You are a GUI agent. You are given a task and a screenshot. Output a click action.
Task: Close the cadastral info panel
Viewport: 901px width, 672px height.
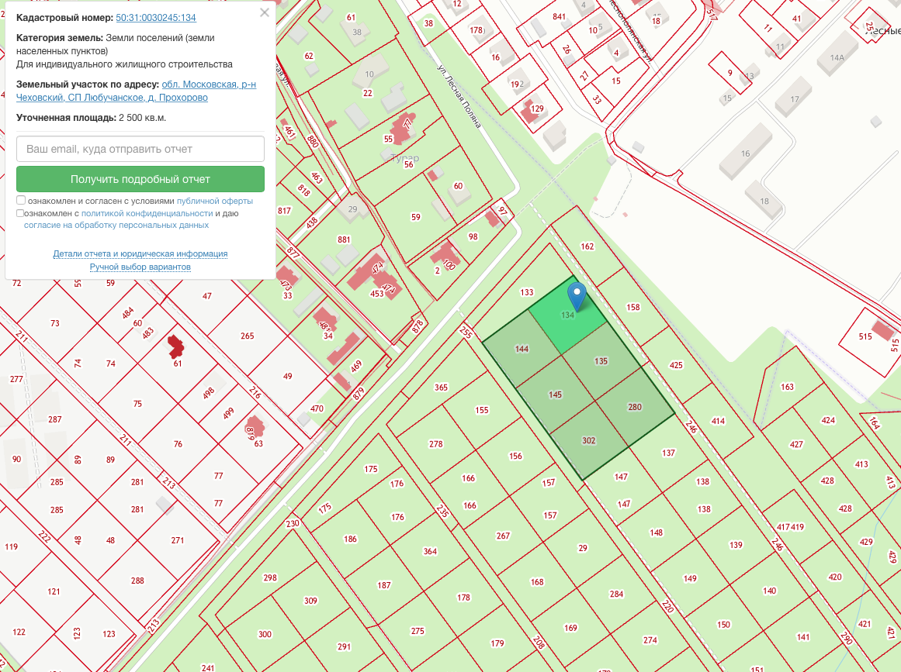pos(265,12)
